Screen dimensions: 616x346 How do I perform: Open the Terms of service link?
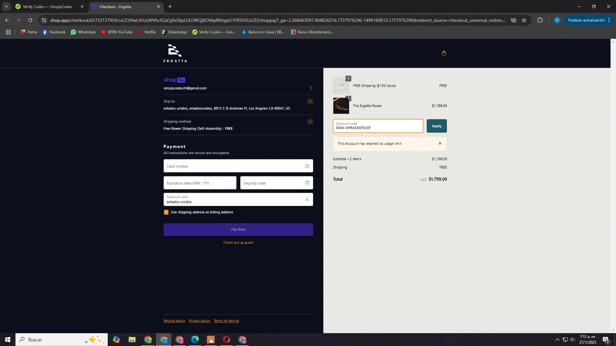coord(226,321)
